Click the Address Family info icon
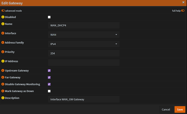Screen dimensions: 187x114 click(x=3, y=43)
